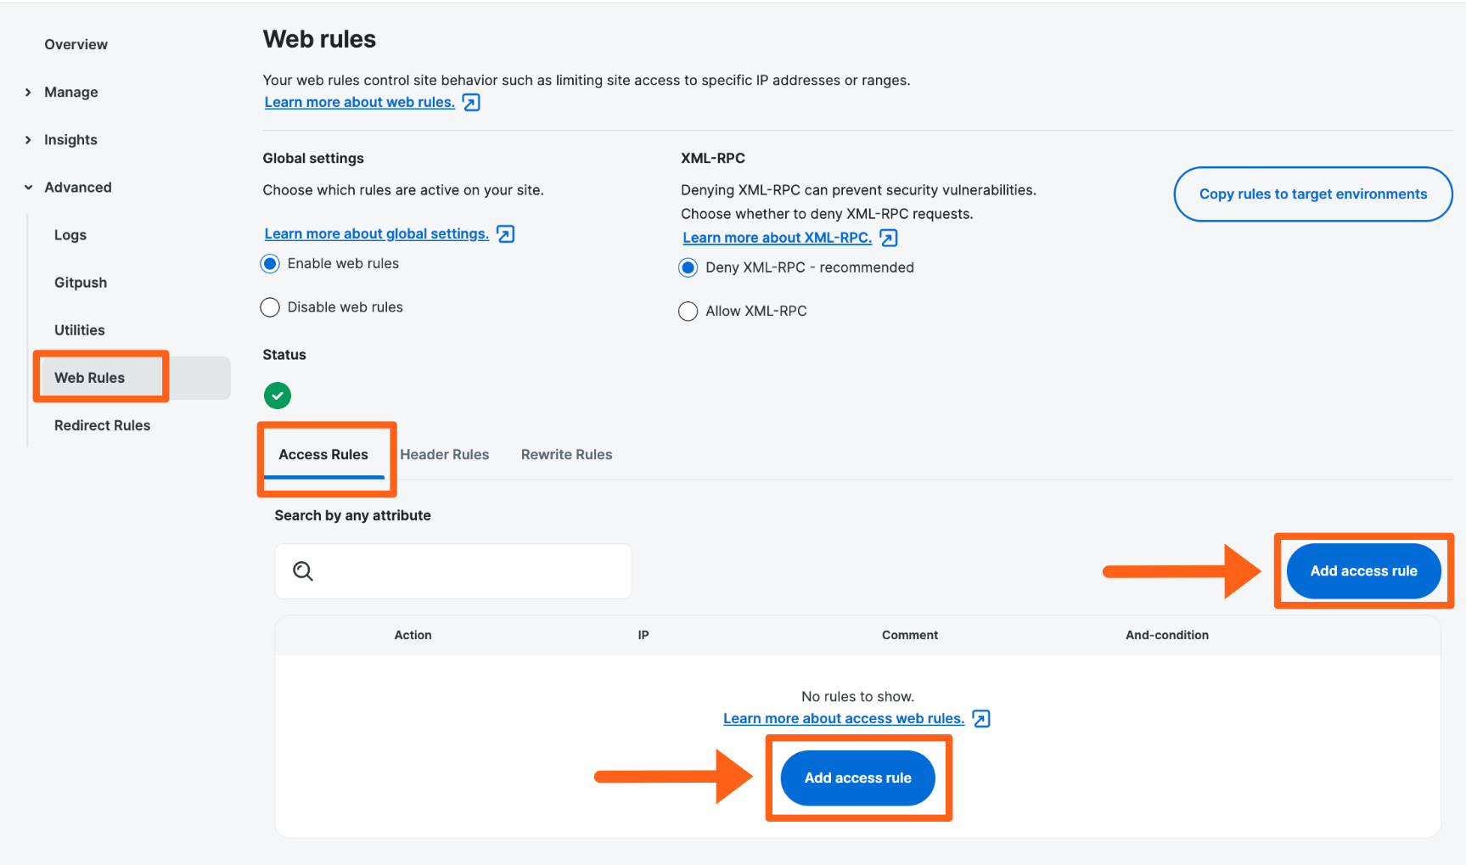Viewport: 1466px width, 865px height.
Task: Open the Rewrite Rules tab
Action: pos(566,454)
